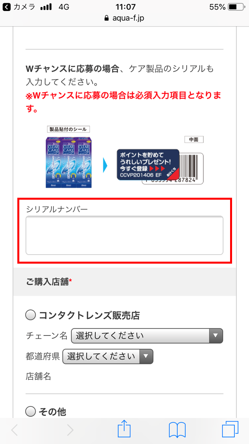The height and width of the screenshot is (444, 249).
Task: Tap the back navigation arrow
Action: click(x=15, y=431)
